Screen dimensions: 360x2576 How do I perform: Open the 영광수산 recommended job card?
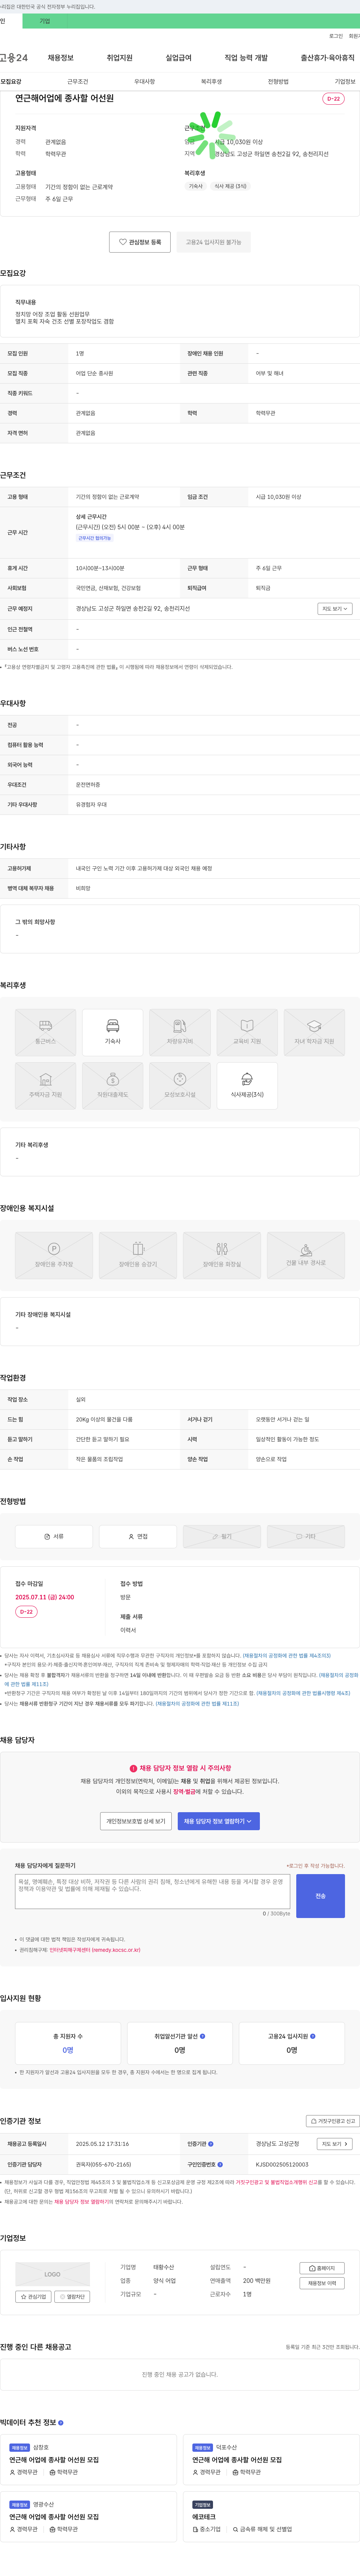click(89, 2518)
